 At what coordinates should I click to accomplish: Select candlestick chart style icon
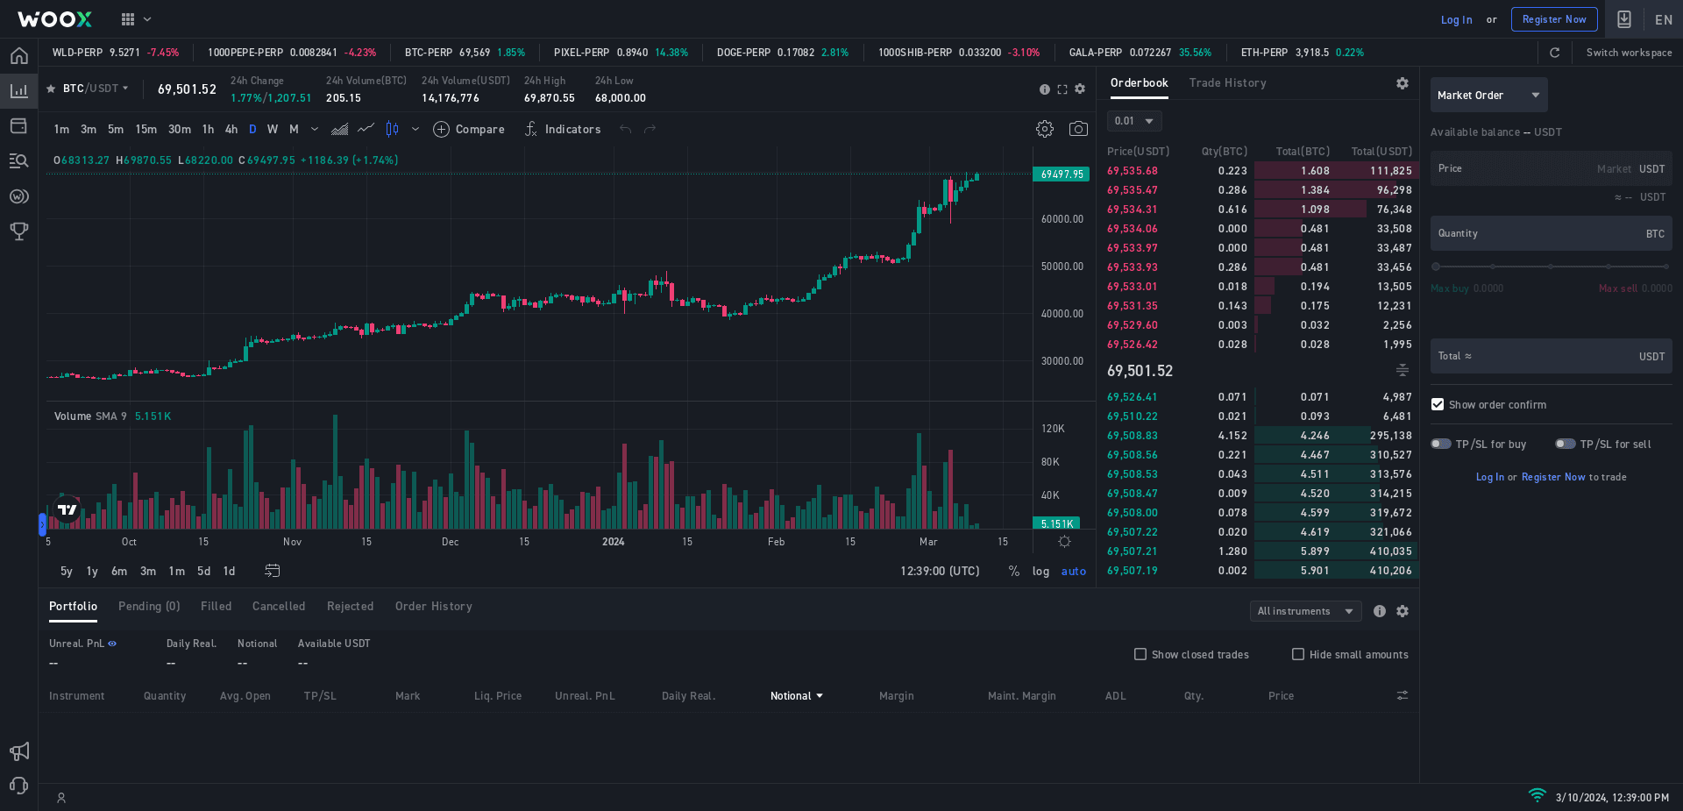click(x=392, y=129)
